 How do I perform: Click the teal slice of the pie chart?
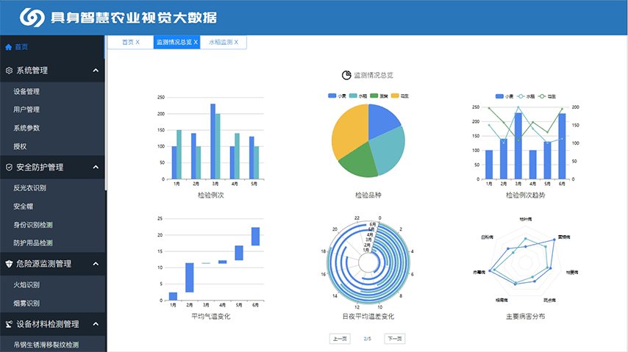[388, 150]
